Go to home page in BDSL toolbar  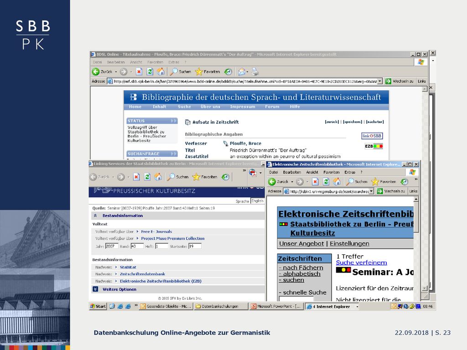(161, 72)
